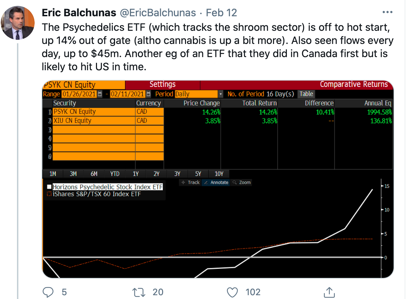Enable the chart Track tool
Screen dimensions: 406x299
point(191,182)
